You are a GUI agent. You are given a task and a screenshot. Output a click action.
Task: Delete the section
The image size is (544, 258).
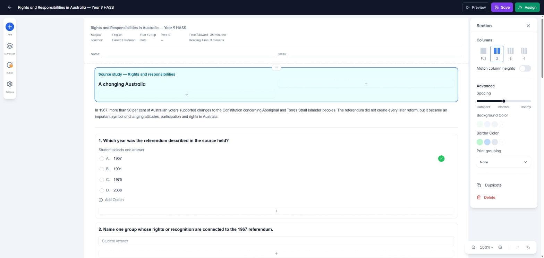point(486,197)
